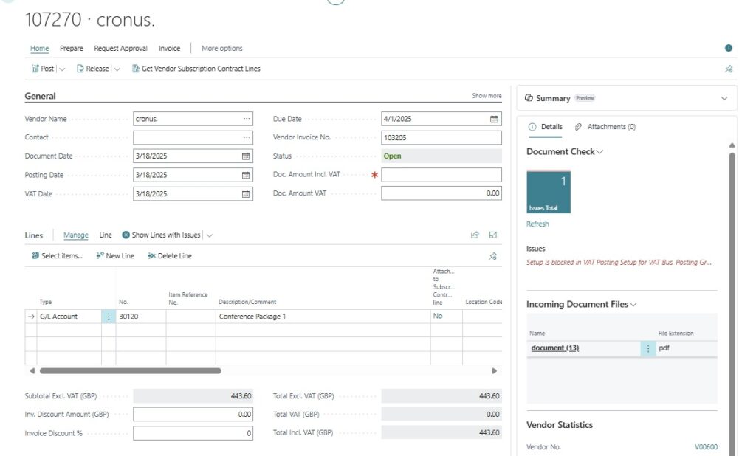Open row options for G/L Account line
This screenshot has width=756, height=456.
tap(109, 317)
